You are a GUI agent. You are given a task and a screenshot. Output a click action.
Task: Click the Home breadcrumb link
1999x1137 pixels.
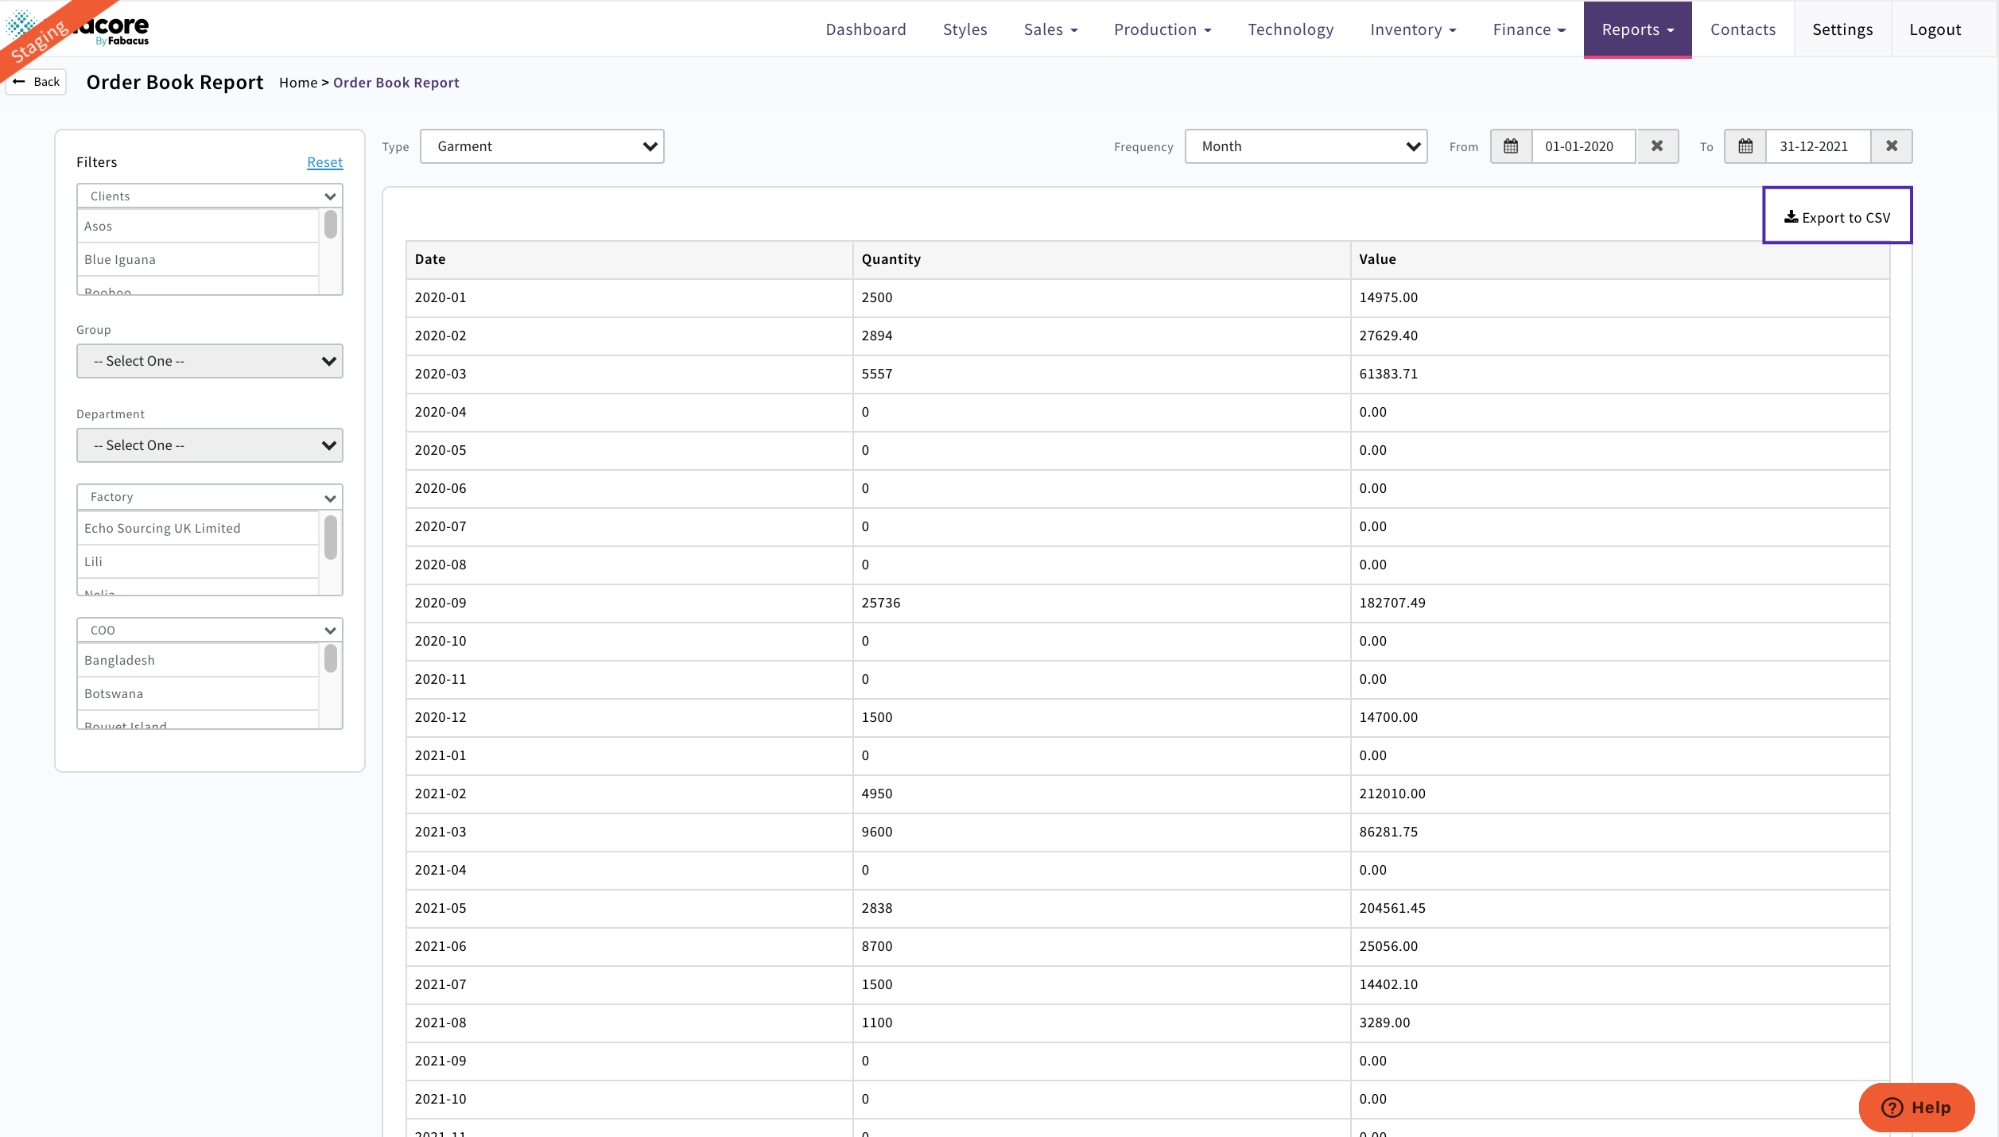(x=298, y=82)
